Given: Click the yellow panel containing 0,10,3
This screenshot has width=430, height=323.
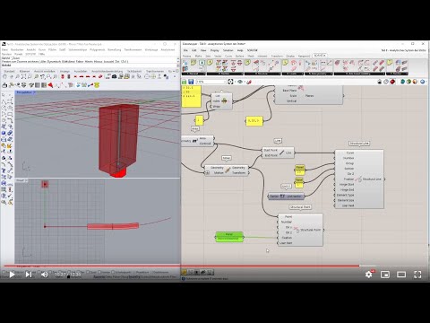Looking at the screenshot, I should pyautogui.click(x=254, y=121).
